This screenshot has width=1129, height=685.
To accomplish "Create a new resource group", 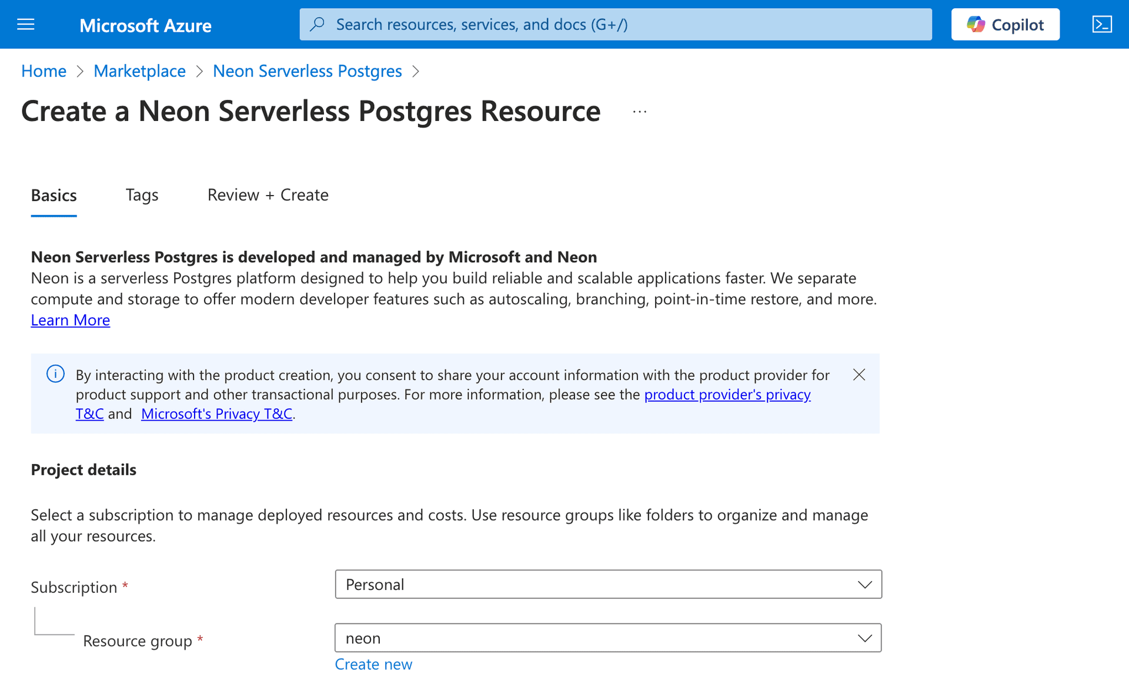I will pyautogui.click(x=373, y=664).
